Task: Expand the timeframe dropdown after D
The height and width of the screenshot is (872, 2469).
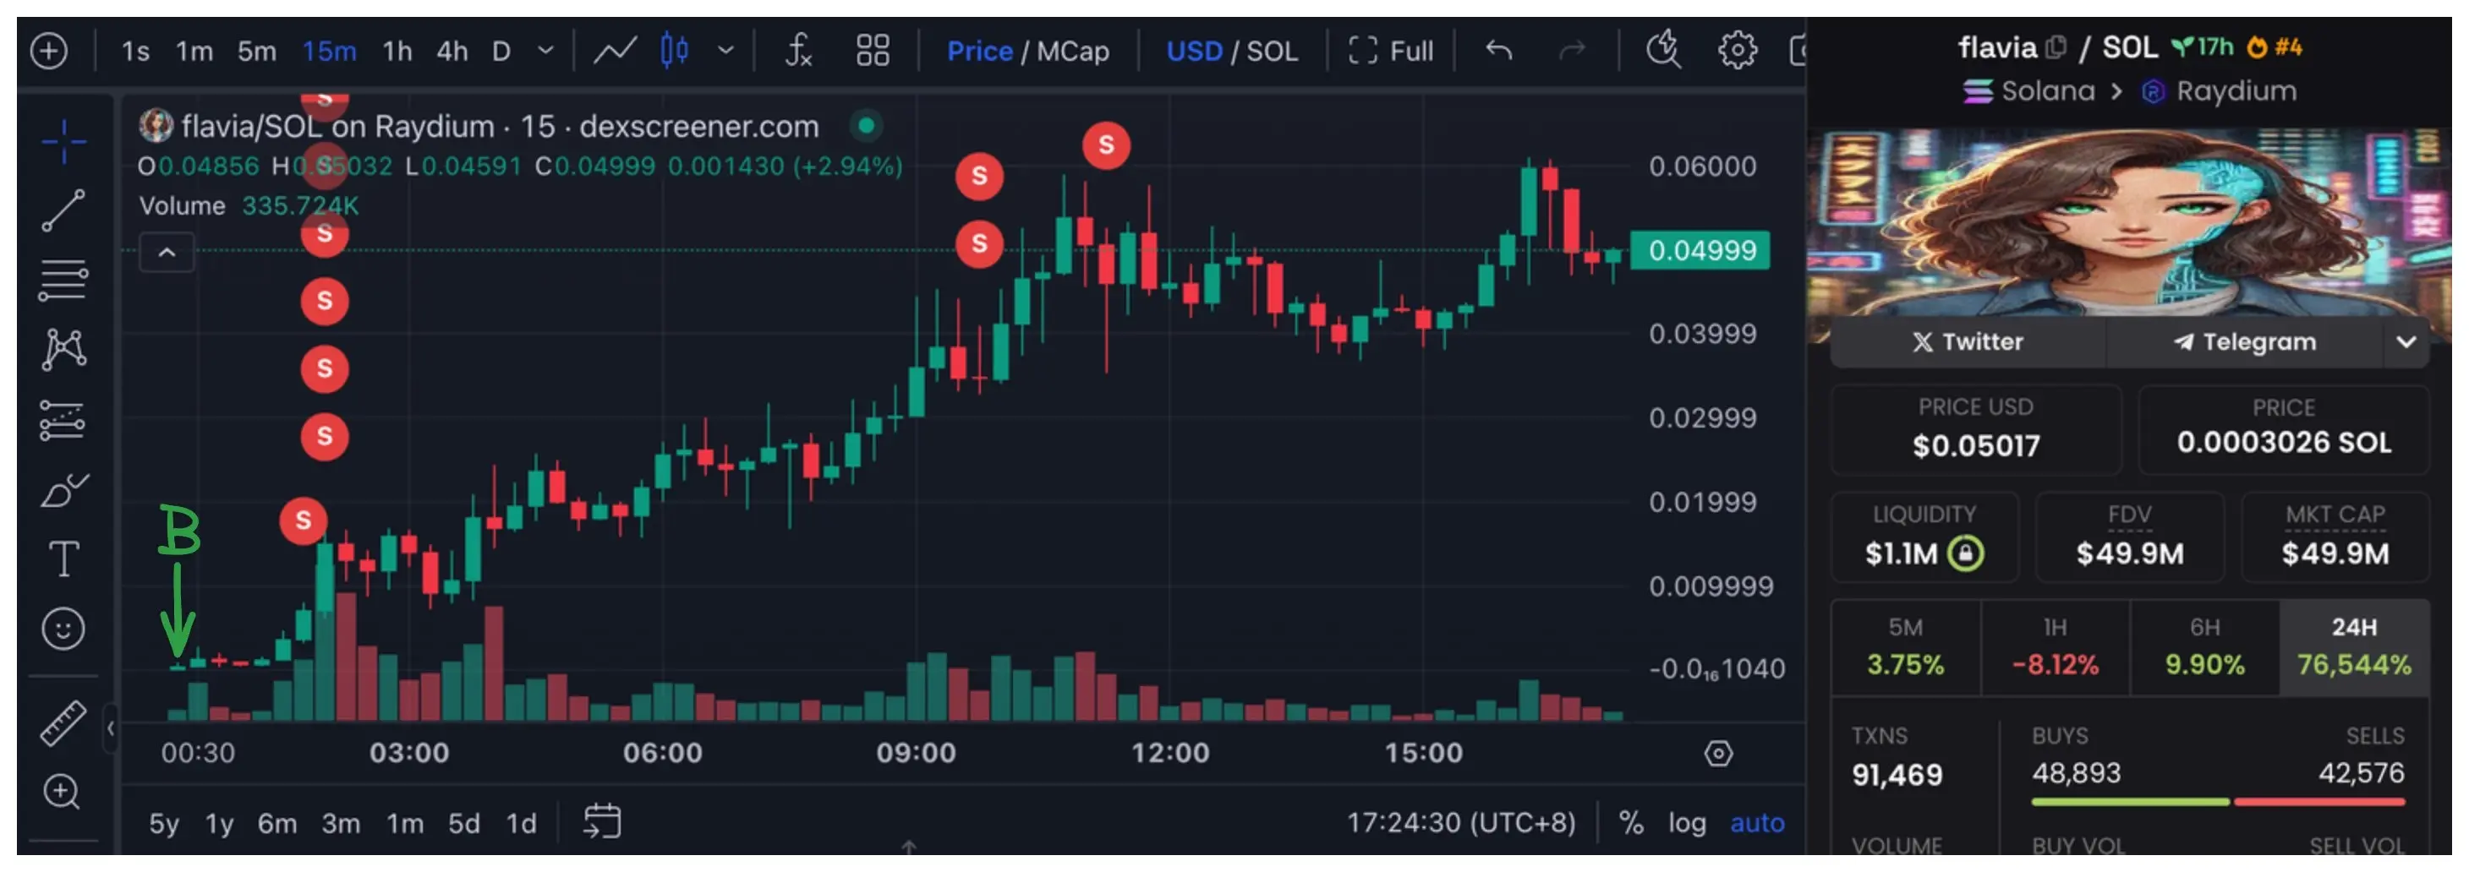Action: (546, 50)
